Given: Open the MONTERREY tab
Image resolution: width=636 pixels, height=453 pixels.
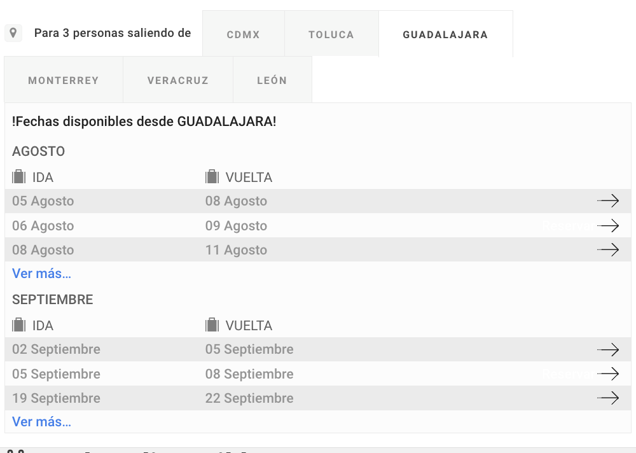Looking at the screenshot, I should click(x=63, y=80).
